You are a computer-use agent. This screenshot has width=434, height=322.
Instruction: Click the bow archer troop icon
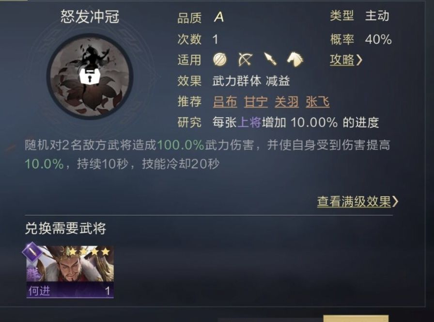pos(245,59)
